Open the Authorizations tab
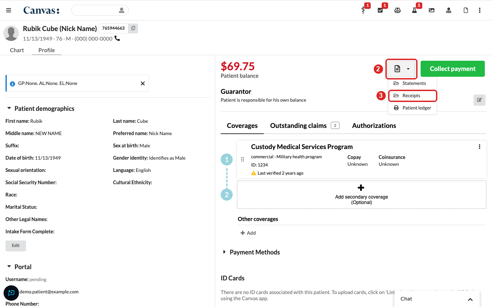 [x=374, y=126]
